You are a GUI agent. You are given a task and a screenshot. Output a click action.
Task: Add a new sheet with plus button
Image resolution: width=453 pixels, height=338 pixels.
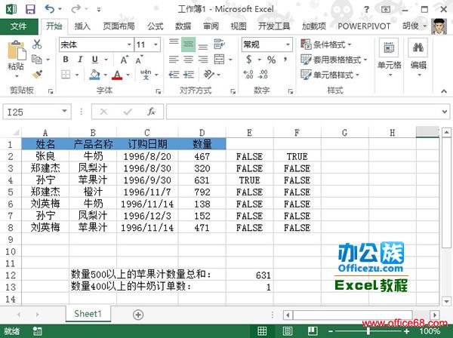tap(138, 315)
